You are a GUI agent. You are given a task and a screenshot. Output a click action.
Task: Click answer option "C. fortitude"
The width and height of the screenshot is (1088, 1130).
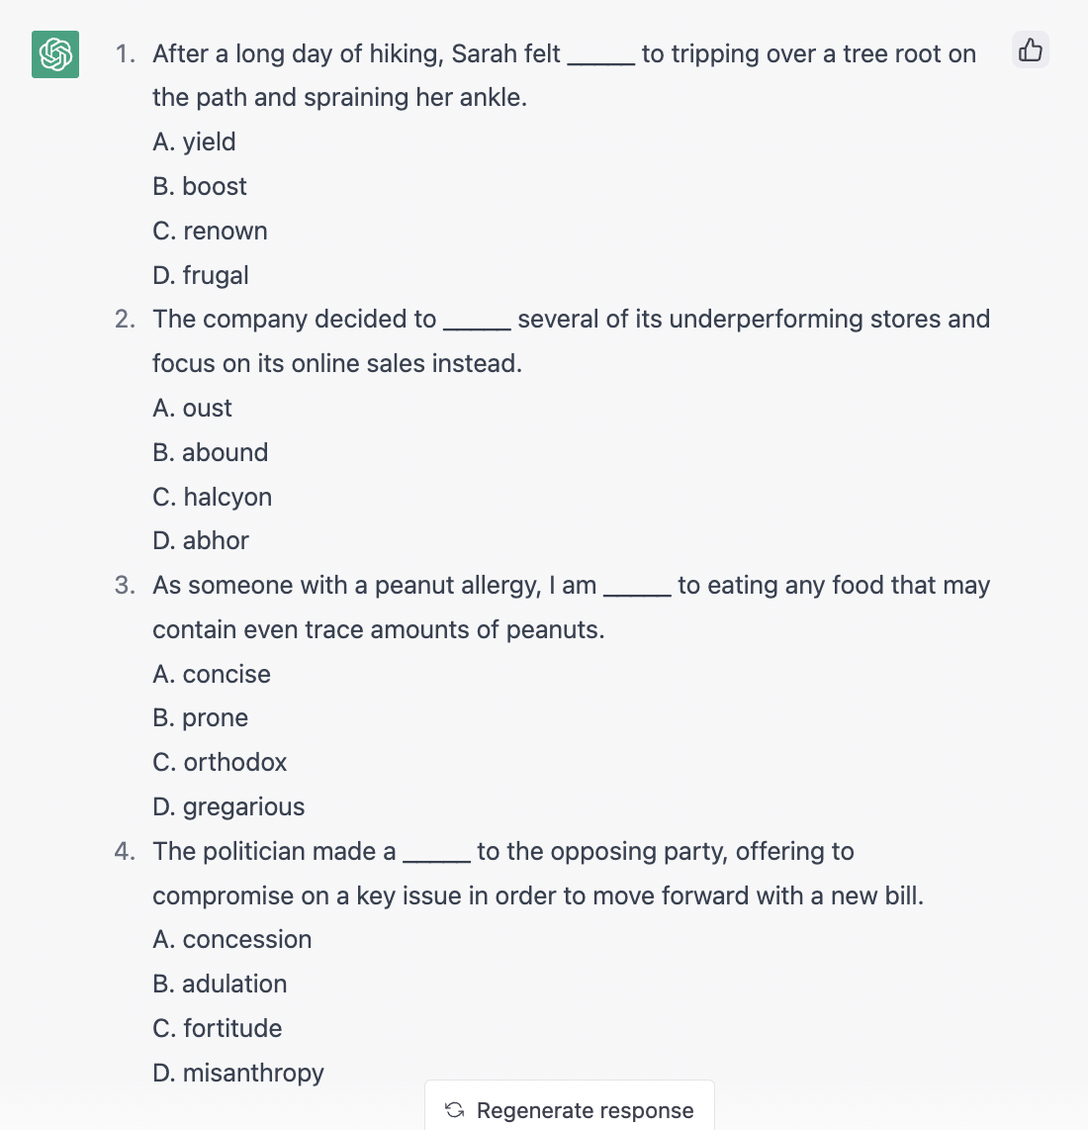pos(218,1028)
